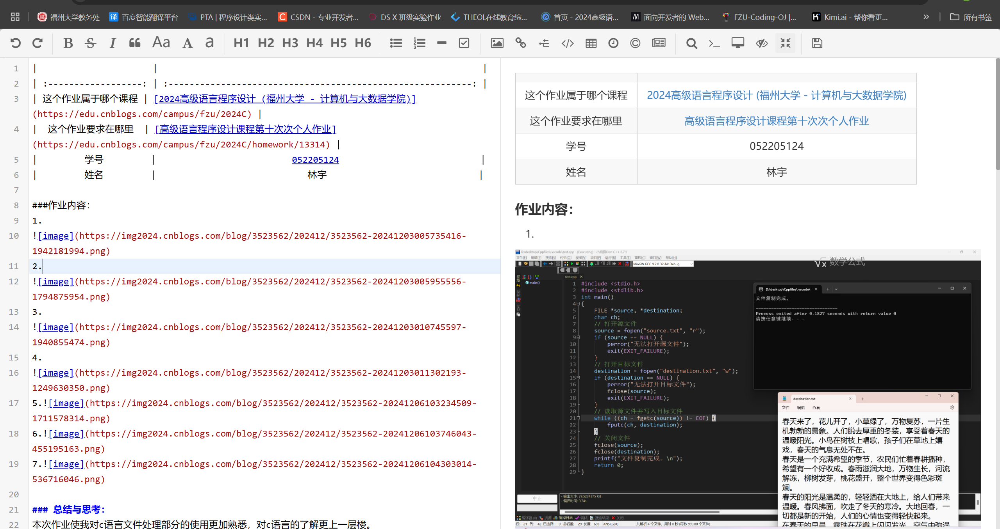This screenshot has height=529, width=1000.
Task: Insert a horizontal rule
Action: (x=441, y=43)
